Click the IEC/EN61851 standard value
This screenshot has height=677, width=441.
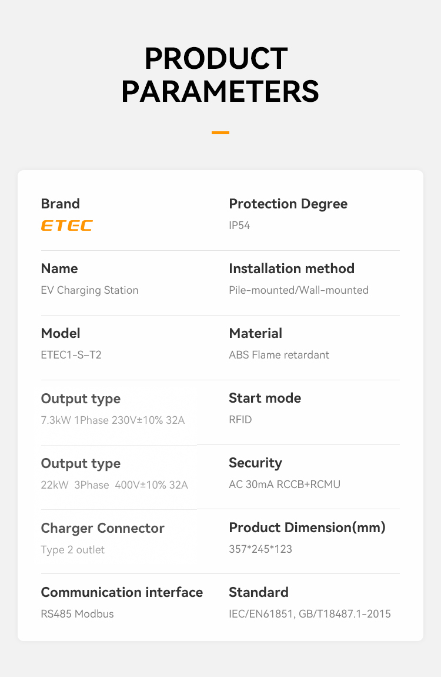pos(310,614)
